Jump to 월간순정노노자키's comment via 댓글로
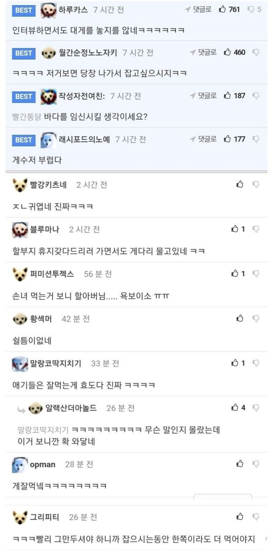Screen dimensions: 270x550 click(203, 52)
